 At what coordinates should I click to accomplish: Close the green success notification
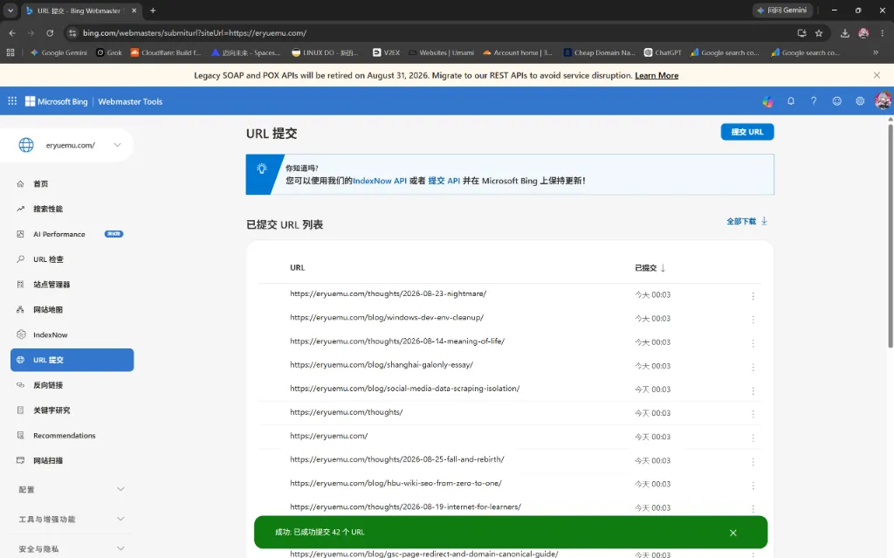(733, 533)
